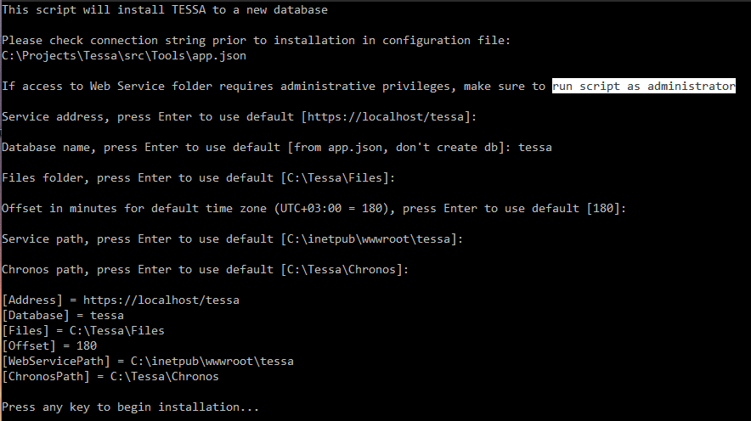Click 'Please check connection string' notice line
The width and height of the screenshot is (751, 421).
pos(257,40)
